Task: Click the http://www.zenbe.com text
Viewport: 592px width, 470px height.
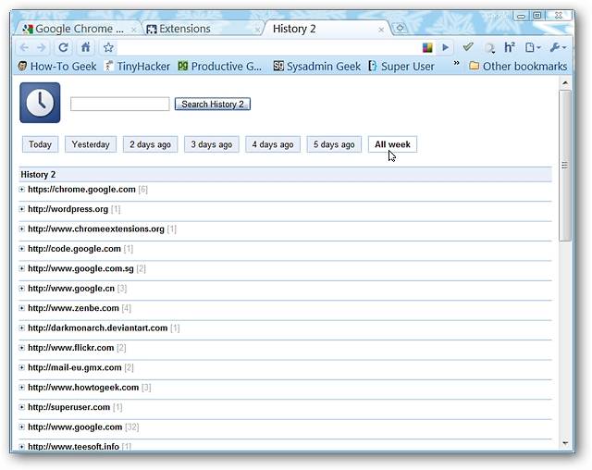Action: pyautogui.click(x=74, y=308)
